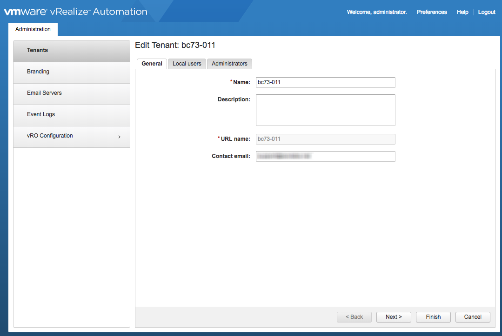502x336 pixels.
Task: Open the Administration tab
Action: 33,29
